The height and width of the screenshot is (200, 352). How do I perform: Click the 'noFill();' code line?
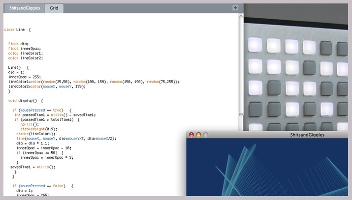30,124
